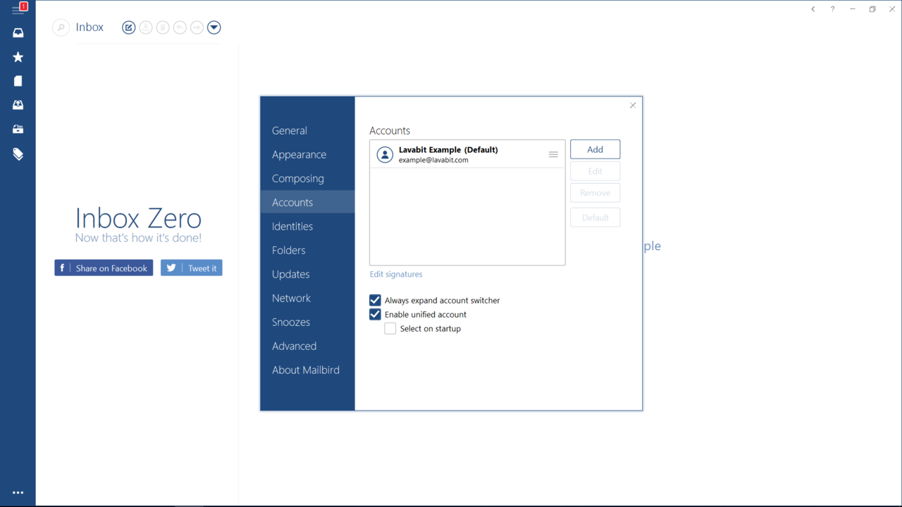Click the Inbox Zero heading
This screenshot has height=507, width=902.
[138, 218]
